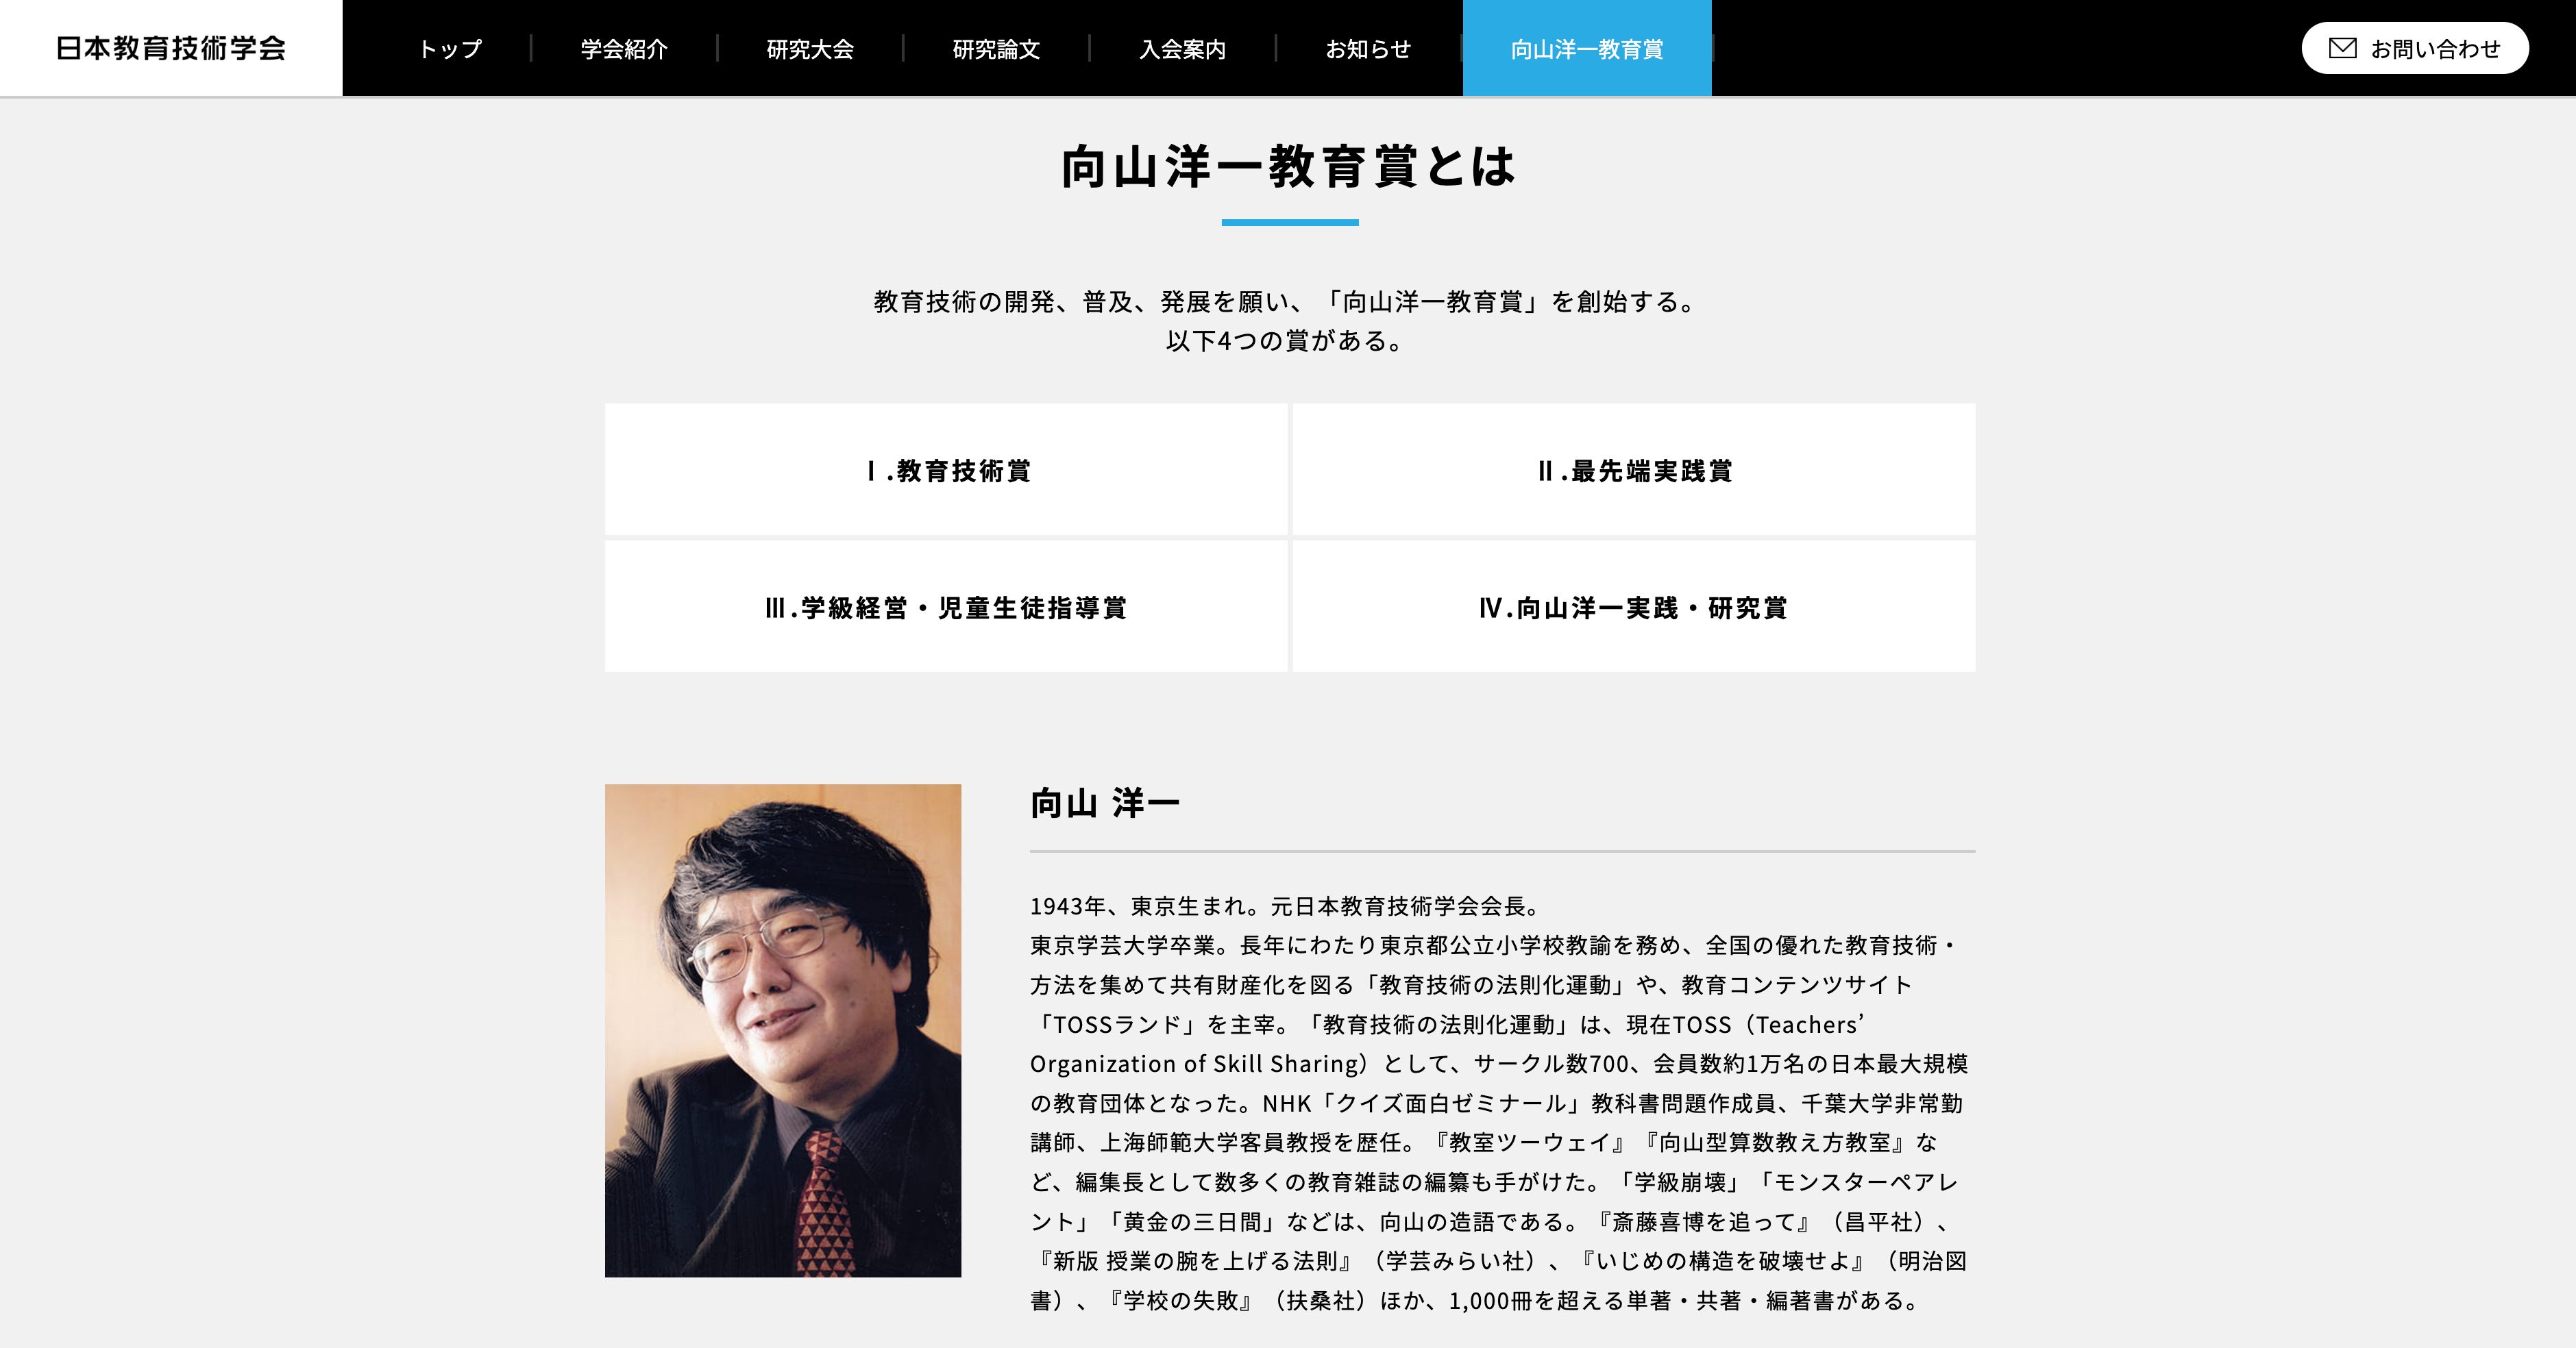
Task: Open the 学会紹介 menu item
Action: (x=624, y=49)
